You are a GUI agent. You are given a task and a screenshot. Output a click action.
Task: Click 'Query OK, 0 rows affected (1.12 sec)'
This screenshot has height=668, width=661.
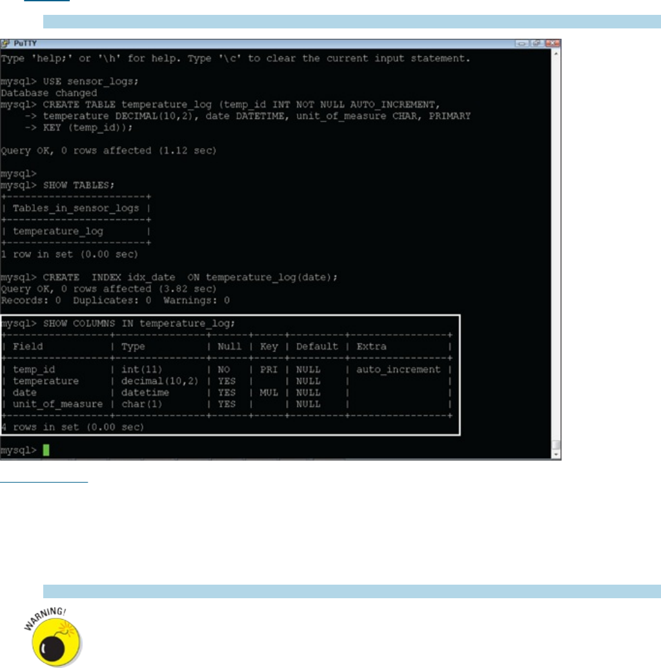pos(108,151)
